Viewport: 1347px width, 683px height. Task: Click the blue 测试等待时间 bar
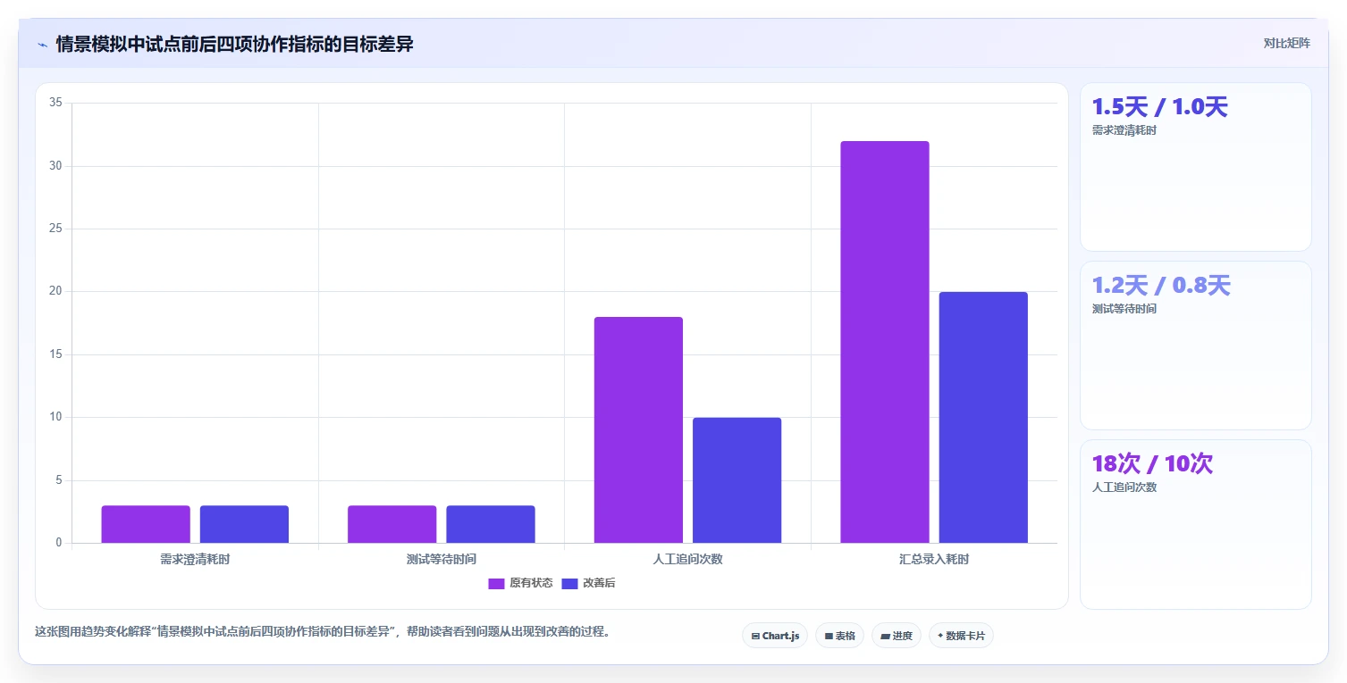click(491, 524)
